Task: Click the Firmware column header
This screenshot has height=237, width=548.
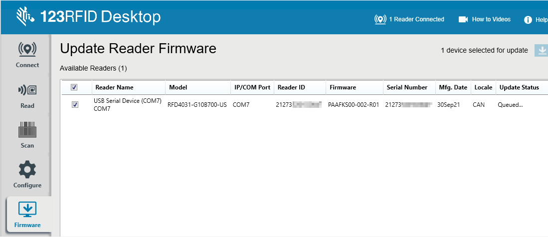Action: pyautogui.click(x=343, y=87)
